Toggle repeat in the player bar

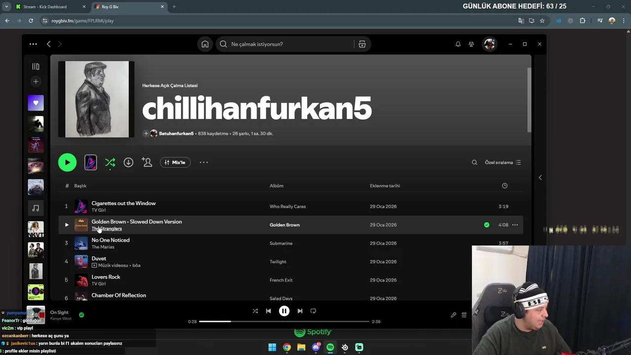pyautogui.click(x=313, y=311)
